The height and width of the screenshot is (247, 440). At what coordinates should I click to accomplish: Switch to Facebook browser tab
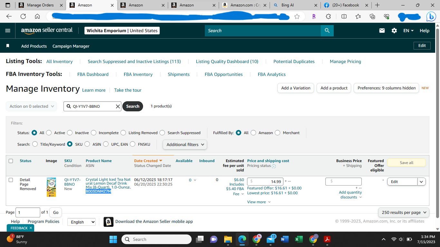tap(346, 5)
